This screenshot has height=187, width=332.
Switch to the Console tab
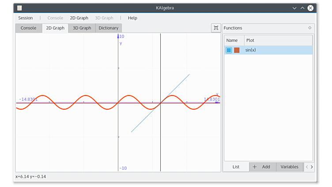coord(29,28)
